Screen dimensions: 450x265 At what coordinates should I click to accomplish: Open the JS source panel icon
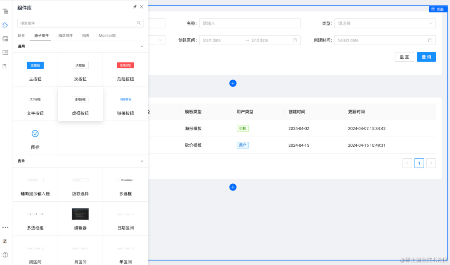pyautogui.click(x=5, y=52)
